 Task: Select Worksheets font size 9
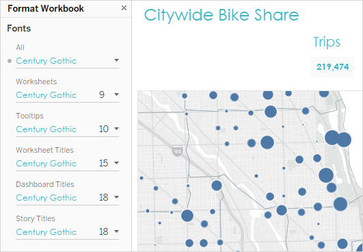[x=102, y=94]
